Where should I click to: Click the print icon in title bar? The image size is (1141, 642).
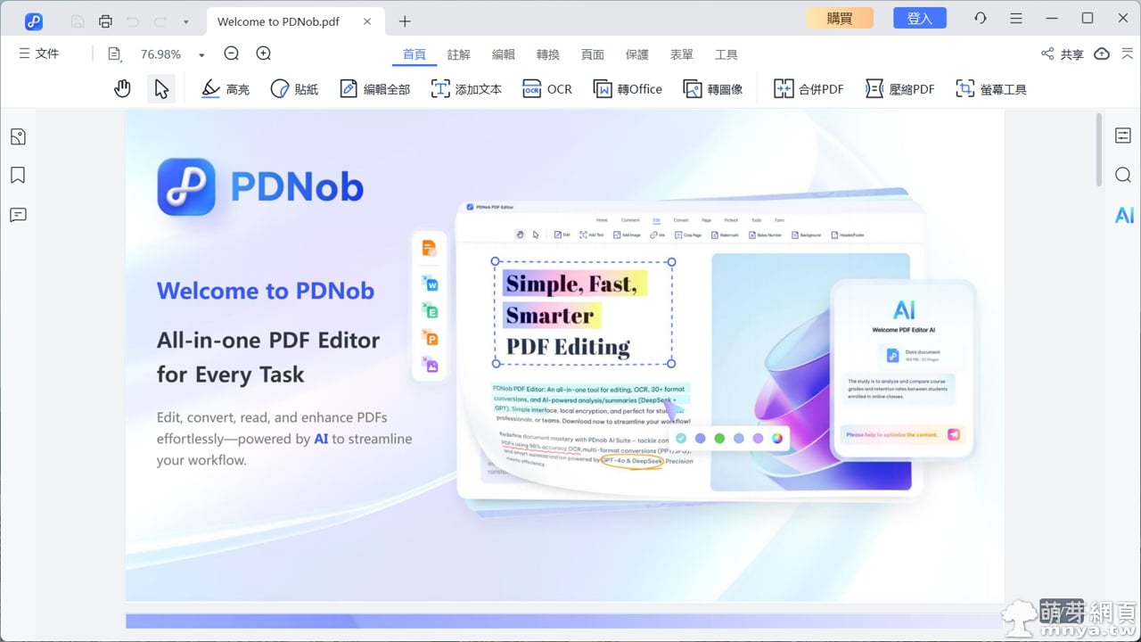tap(106, 21)
